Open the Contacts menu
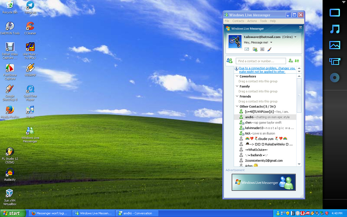The width and height of the screenshot is (347, 217). 238,21
